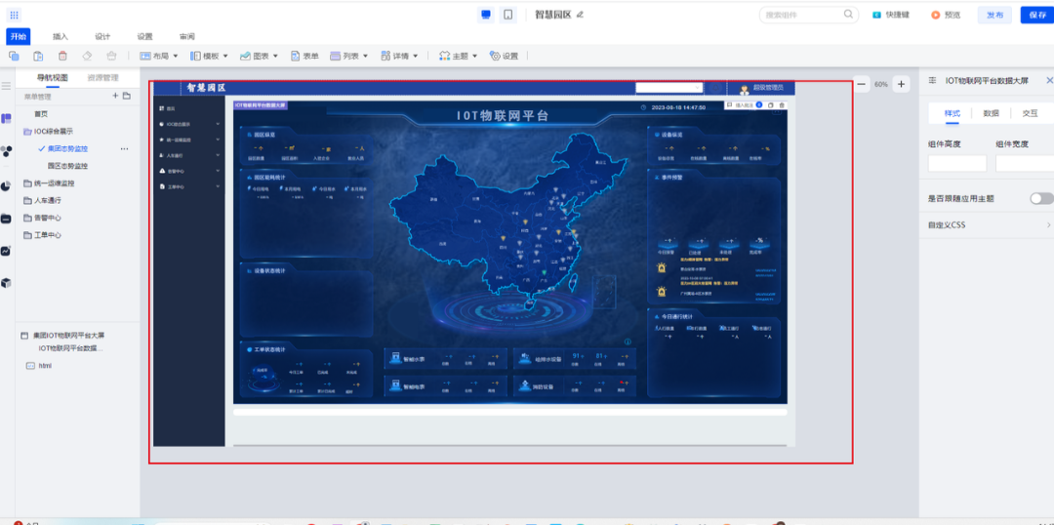Image resolution: width=1054 pixels, height=525 pixels.
Task: Click the toolbar 设置 gear item
Action: (x=505, y=56)
